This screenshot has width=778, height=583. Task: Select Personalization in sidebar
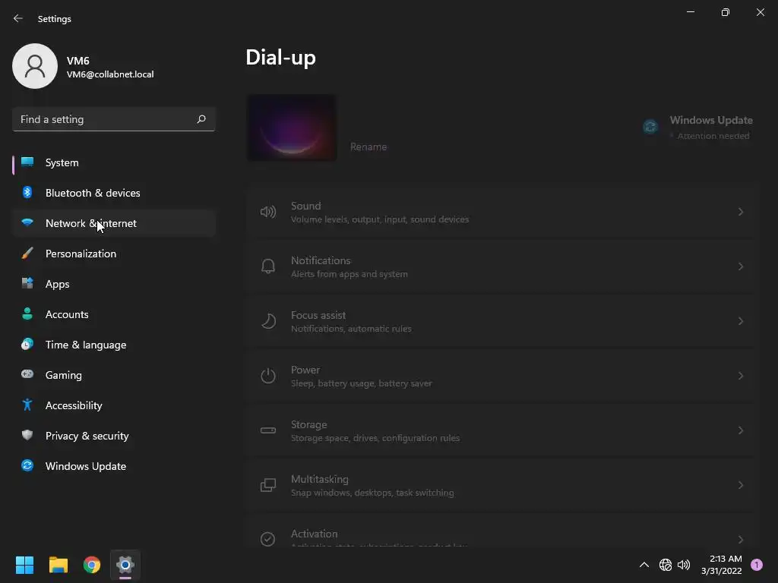(114, 254)
